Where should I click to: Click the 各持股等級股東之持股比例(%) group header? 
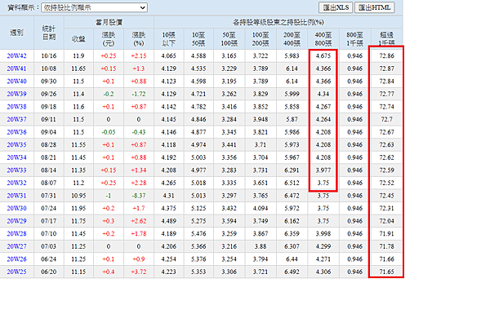point(278,22)
